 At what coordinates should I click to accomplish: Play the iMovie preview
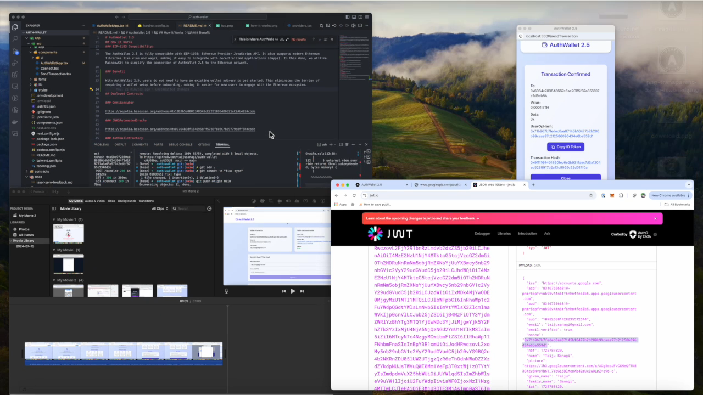tap(293, 291)
